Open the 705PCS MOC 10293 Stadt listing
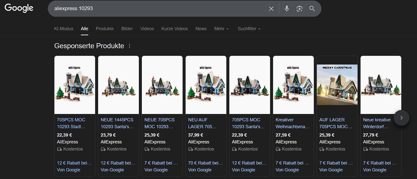Image resolution: width=417 pixels, height=179 pixels. tap(71, 123)
